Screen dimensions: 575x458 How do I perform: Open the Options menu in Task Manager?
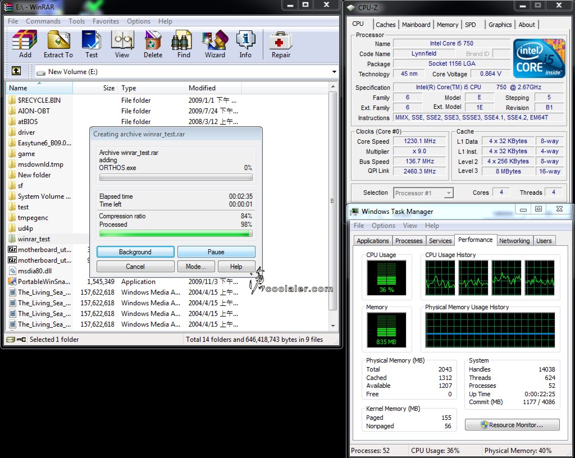click(383, 225)
